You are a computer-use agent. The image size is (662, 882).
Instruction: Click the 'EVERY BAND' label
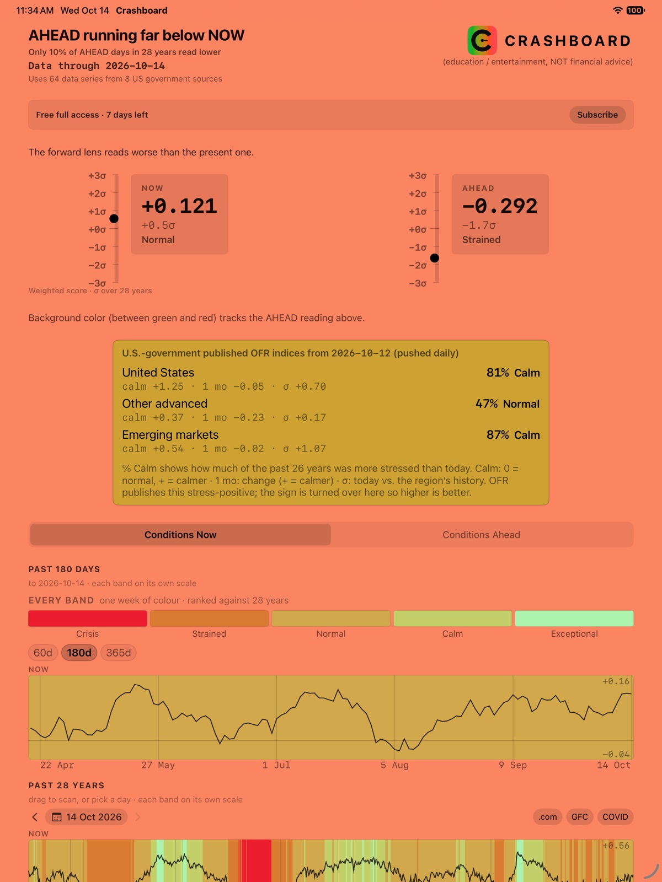[x=61, y=600]
